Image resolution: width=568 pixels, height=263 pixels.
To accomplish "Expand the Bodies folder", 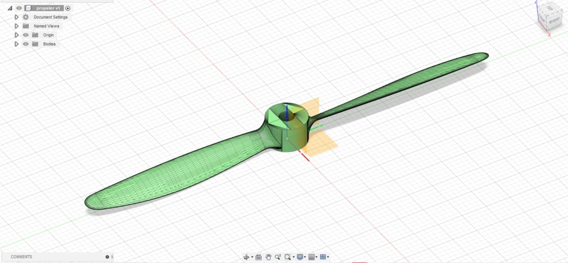I will [16, 44].
